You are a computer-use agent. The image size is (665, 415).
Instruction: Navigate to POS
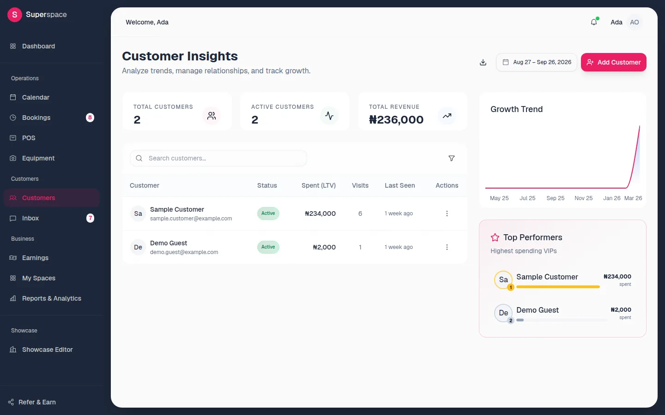click(52, 138)
